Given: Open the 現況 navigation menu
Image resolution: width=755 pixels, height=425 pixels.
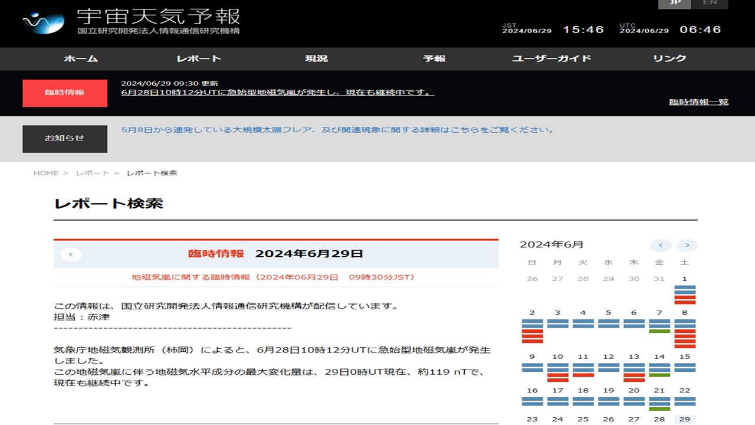Looking at the screenshot, I should (x=316, y=58).
